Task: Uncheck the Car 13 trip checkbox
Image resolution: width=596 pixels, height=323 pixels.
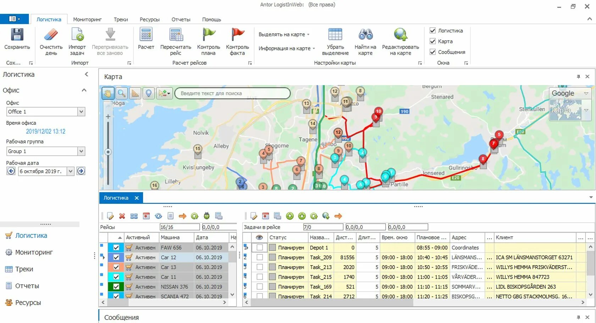Action: point(116,267)
